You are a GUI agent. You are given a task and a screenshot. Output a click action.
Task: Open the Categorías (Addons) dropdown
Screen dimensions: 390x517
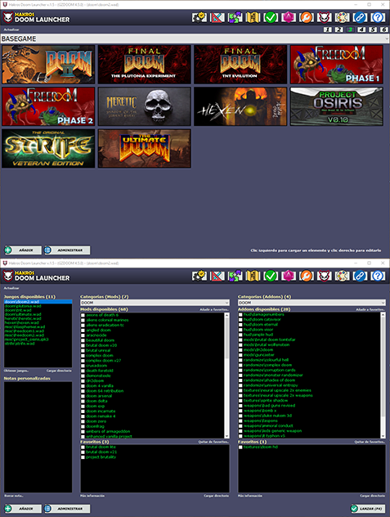(312, 303)
